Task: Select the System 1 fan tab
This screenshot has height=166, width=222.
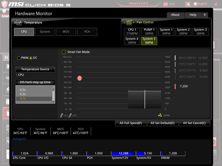Action: click(166, 32)
